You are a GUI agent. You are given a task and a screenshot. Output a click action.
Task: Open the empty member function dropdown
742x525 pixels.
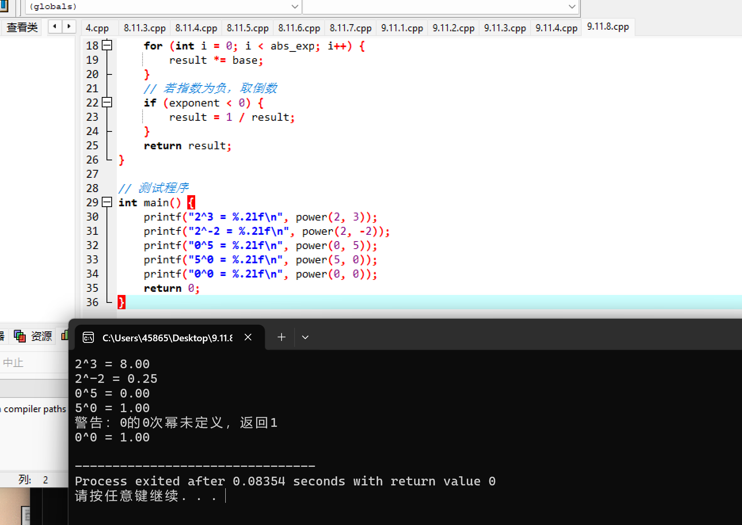[x=441, y=7]
